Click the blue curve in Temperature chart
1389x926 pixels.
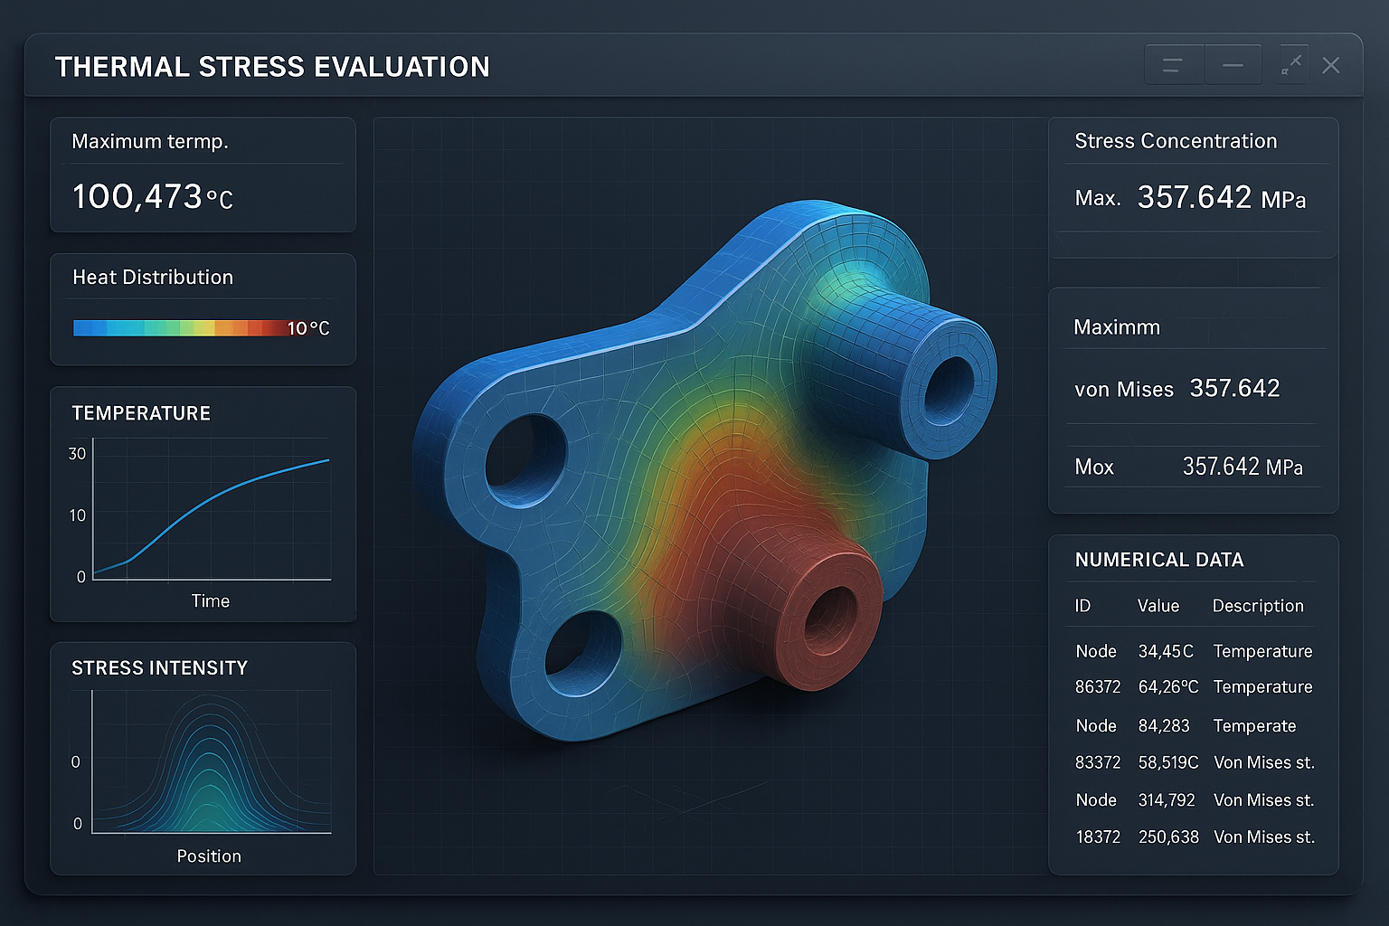tap(226, 490)
